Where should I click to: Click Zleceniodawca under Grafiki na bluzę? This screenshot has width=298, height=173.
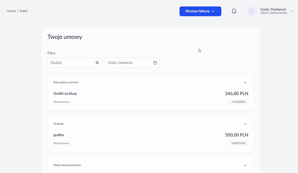pyautogui.click(x=61, y=102)
